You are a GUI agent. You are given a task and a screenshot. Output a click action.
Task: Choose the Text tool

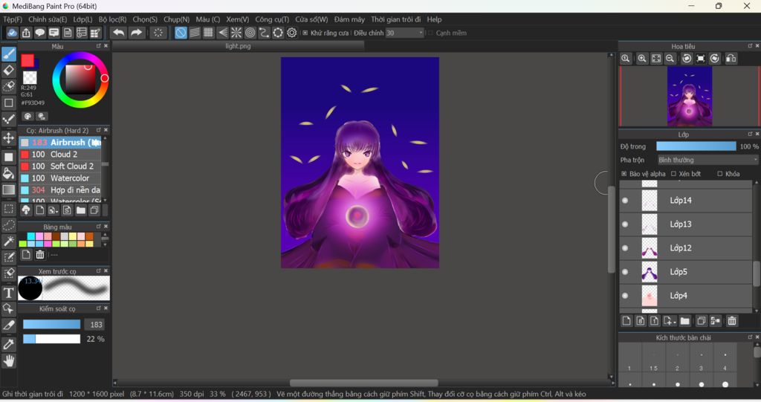tap(9, 293)
